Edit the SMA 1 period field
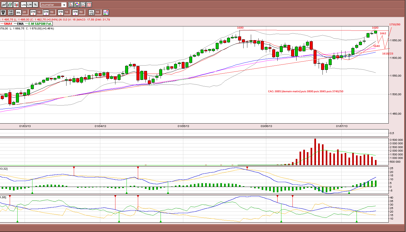This screenshot has width=406, height=232. tap(67, 12)
